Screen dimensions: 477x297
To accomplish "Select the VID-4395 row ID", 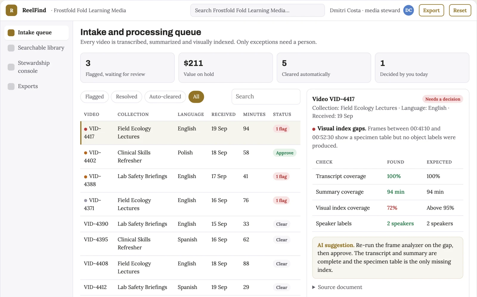I will (x=96, y=240).
